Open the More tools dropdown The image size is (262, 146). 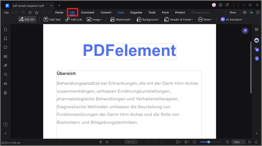pyautogui.click(x=205, y=20)
